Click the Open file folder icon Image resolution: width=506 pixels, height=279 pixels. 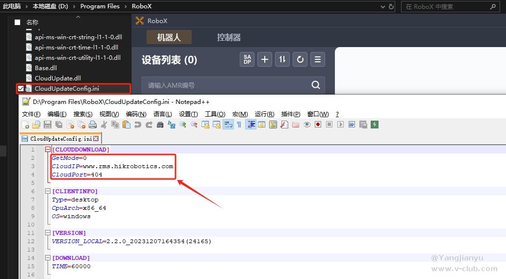36,125
